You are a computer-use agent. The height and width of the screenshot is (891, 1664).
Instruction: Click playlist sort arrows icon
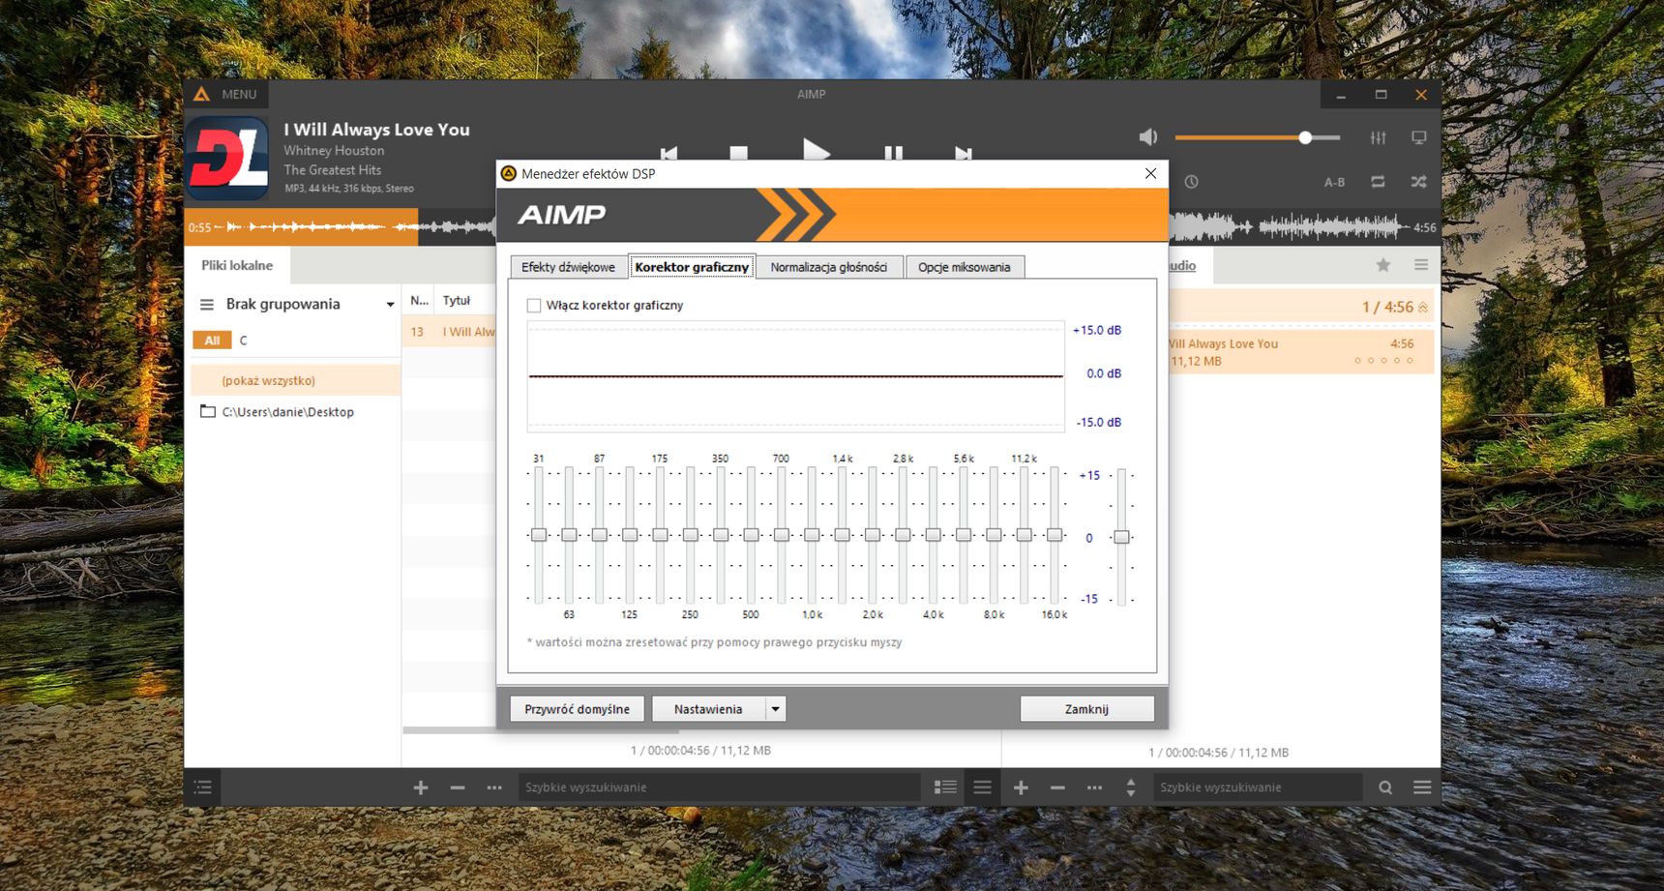click(1131, 787)
